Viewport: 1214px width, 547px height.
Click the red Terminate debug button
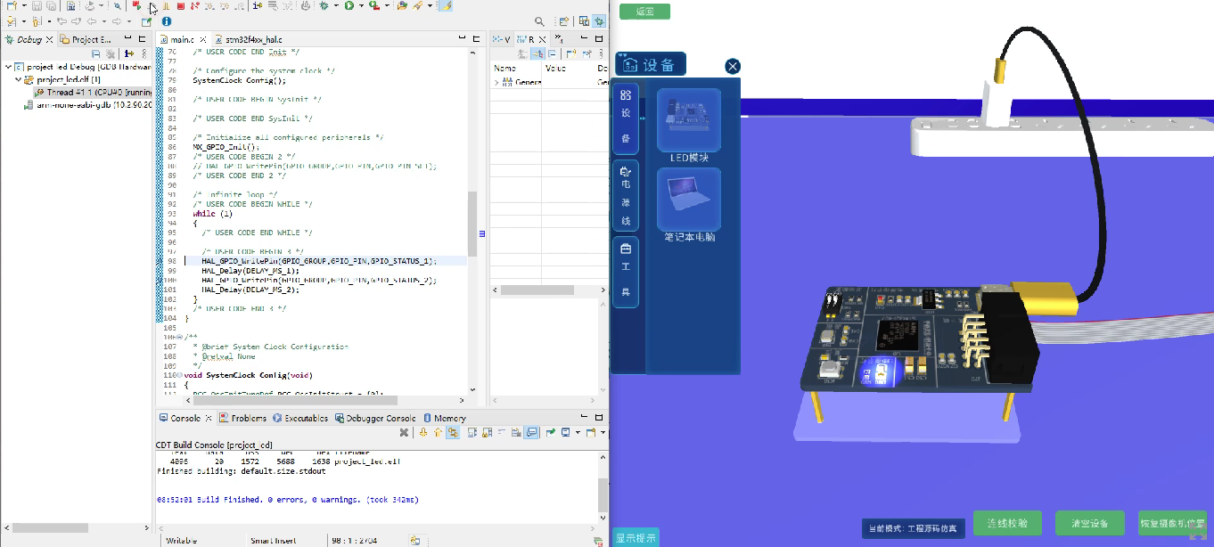click(x=181, y=6)
